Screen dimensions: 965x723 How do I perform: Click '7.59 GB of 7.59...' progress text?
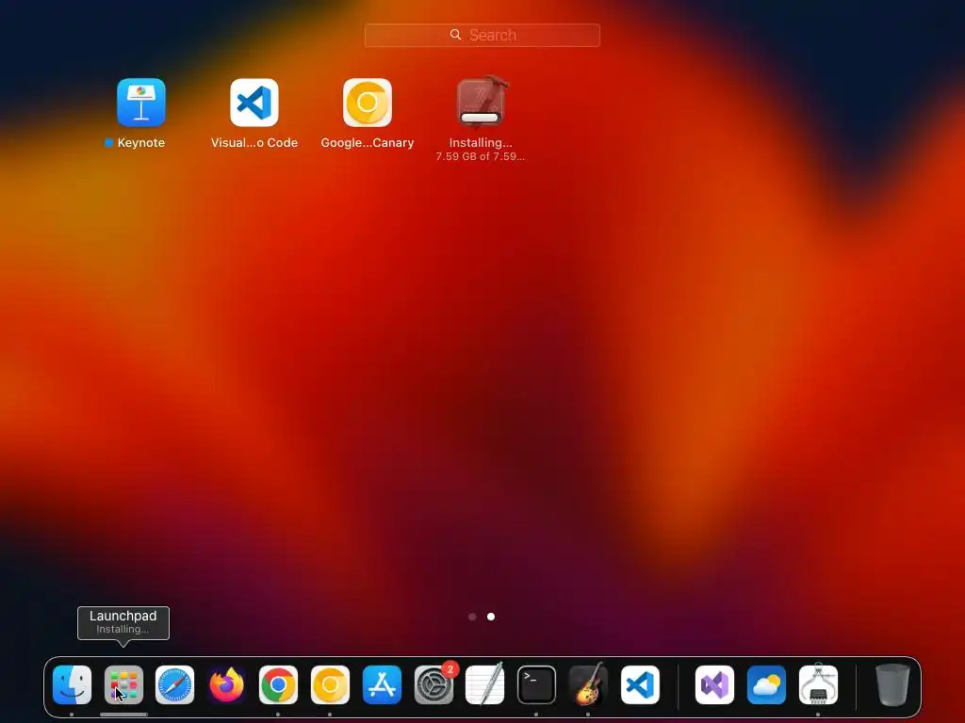(x=480, y=156)
